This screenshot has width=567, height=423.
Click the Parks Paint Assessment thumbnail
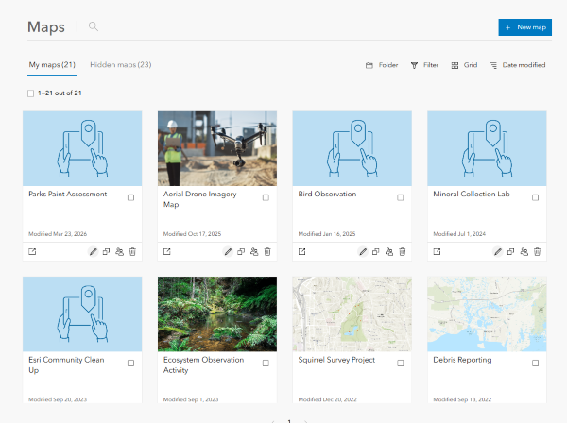point(82,148)
